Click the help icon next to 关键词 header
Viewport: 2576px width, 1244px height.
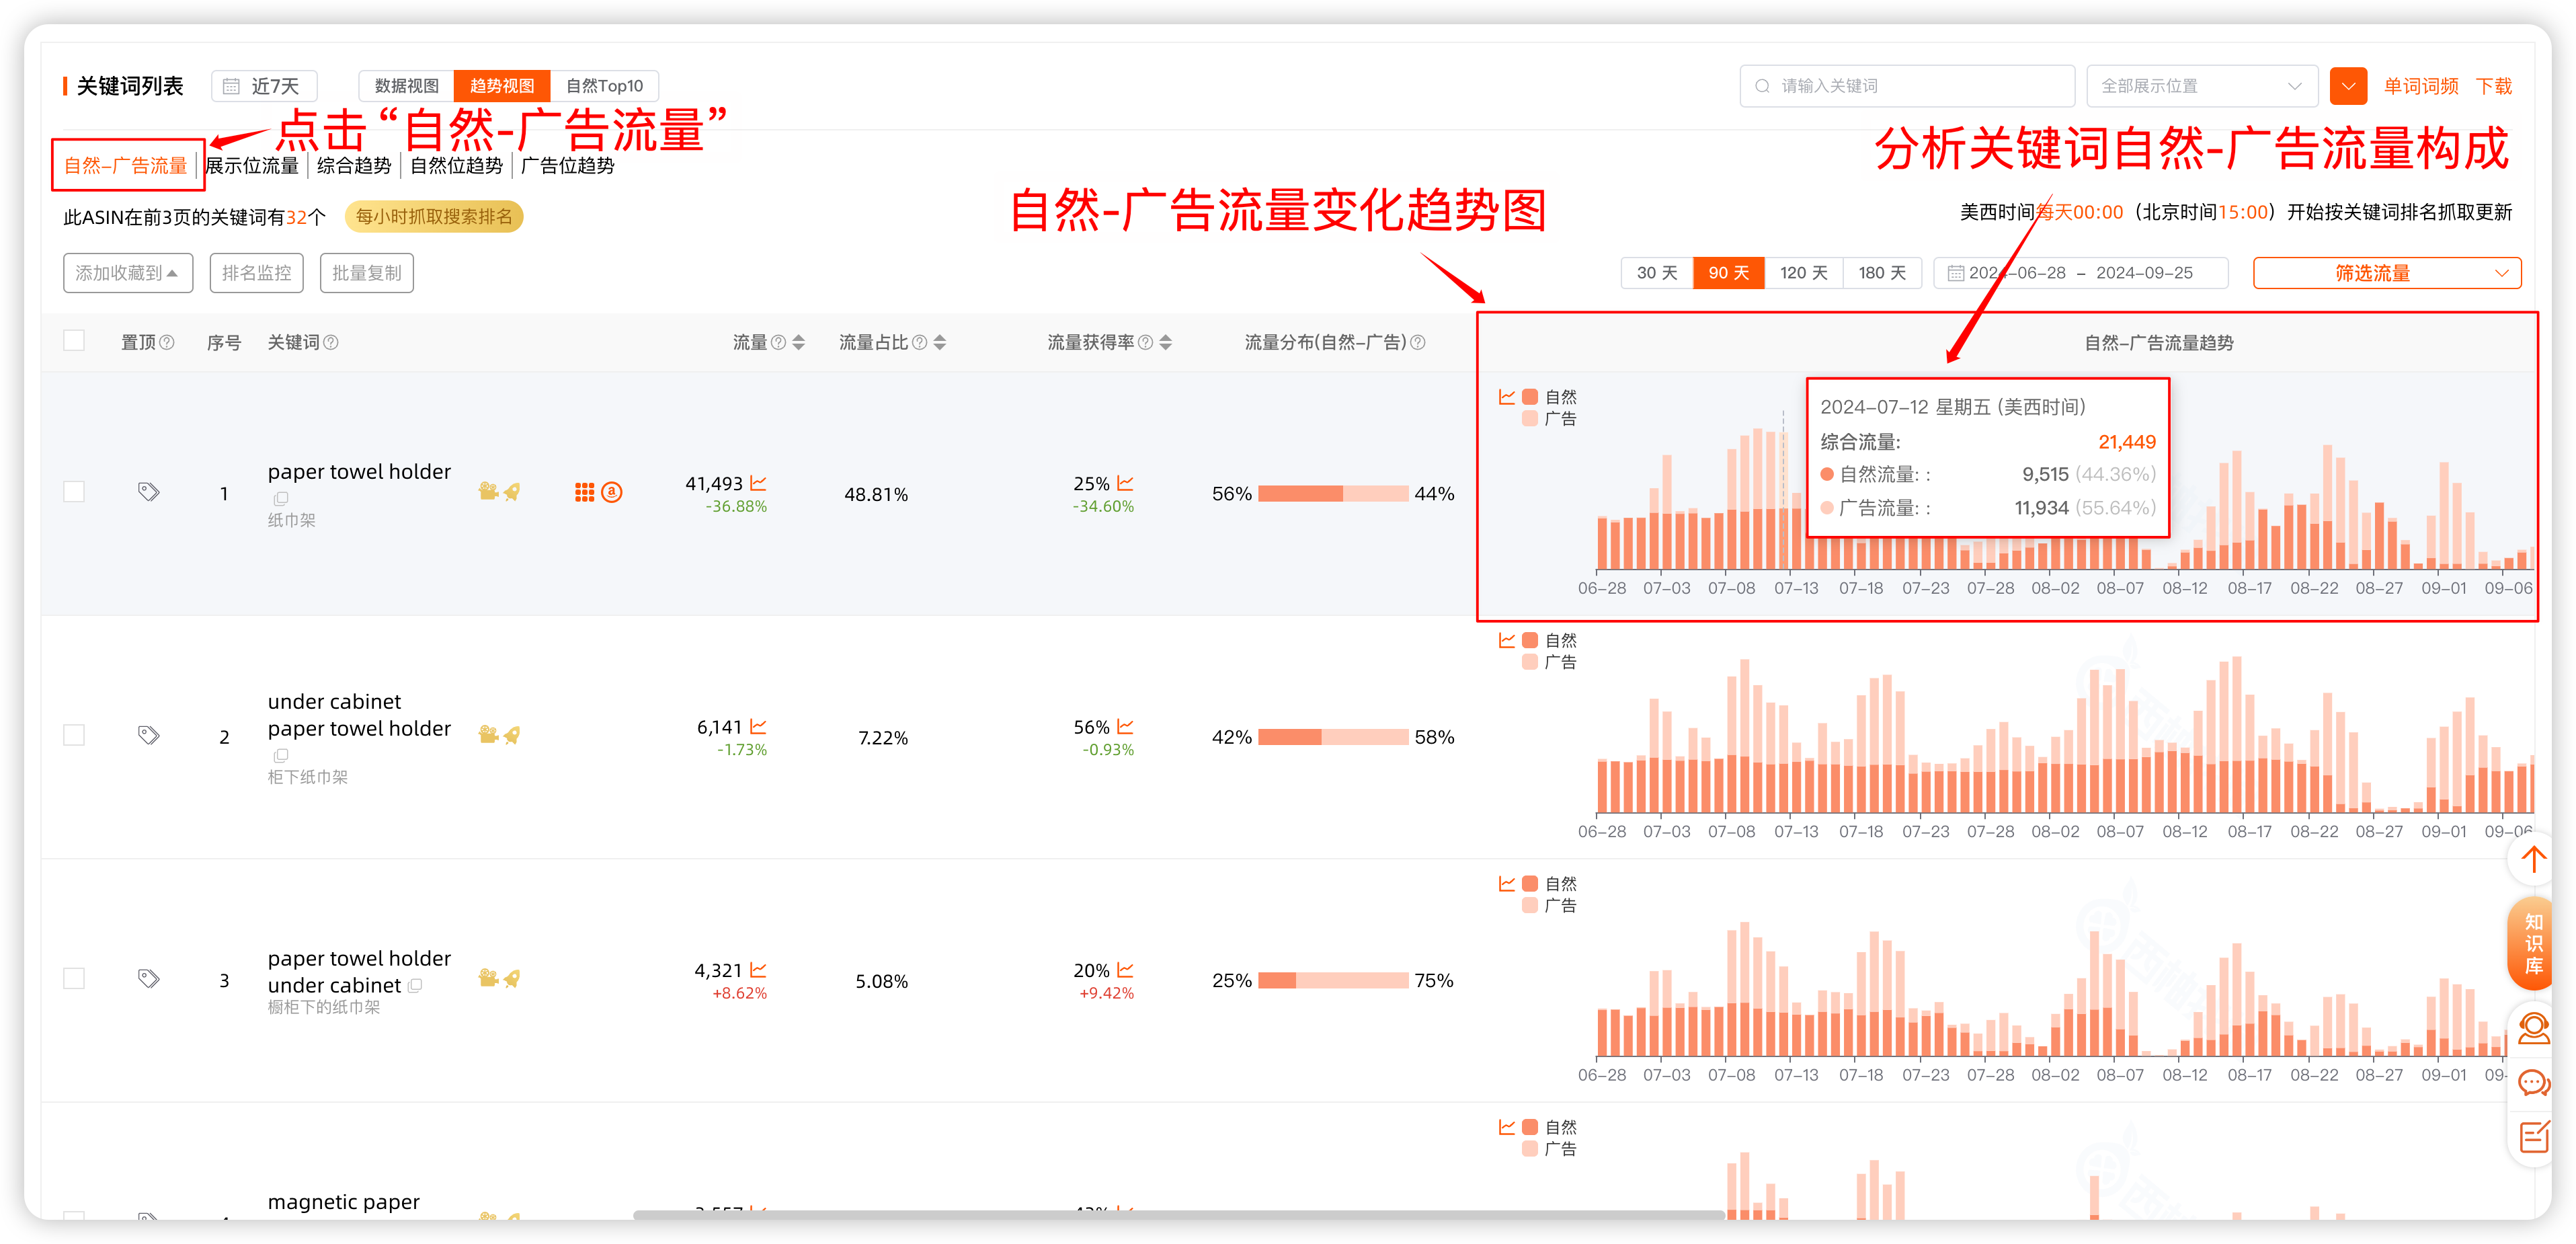click(331, 342)
